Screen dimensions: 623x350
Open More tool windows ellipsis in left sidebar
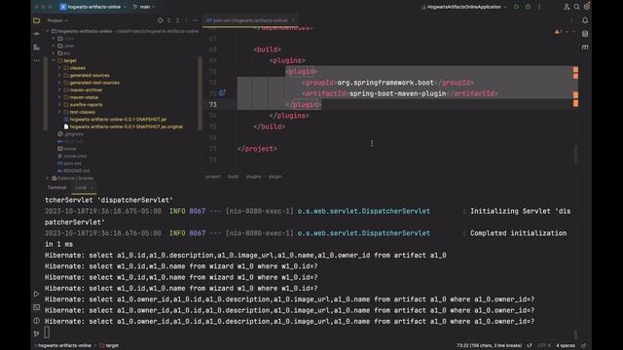pyautogui.click(x=37, y=60)
